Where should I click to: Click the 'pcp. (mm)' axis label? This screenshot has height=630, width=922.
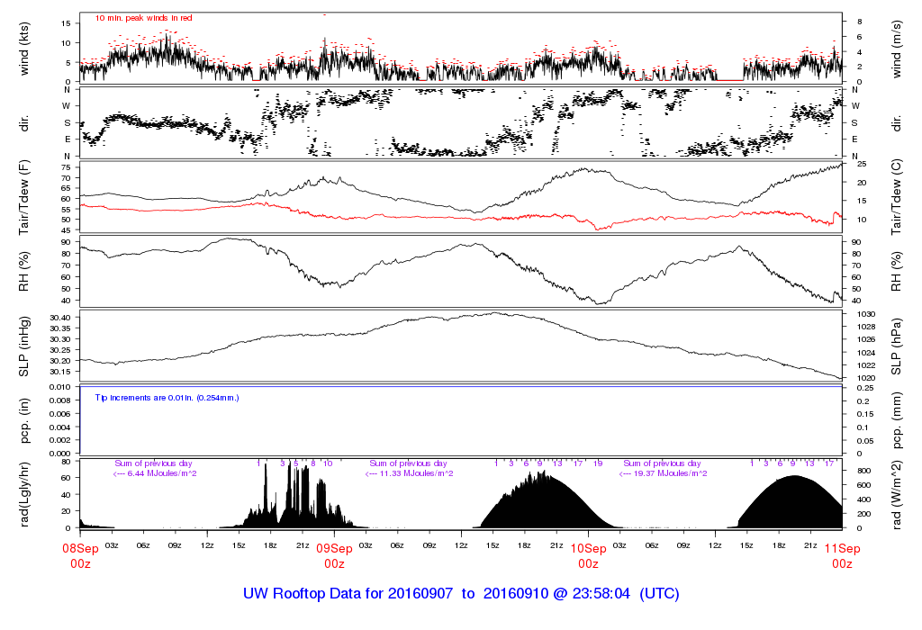896,421
